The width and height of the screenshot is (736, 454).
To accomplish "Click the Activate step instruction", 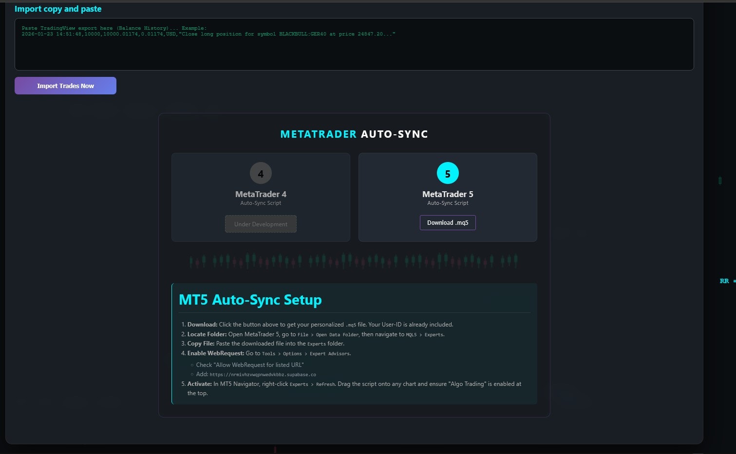I will pos(354,388).
